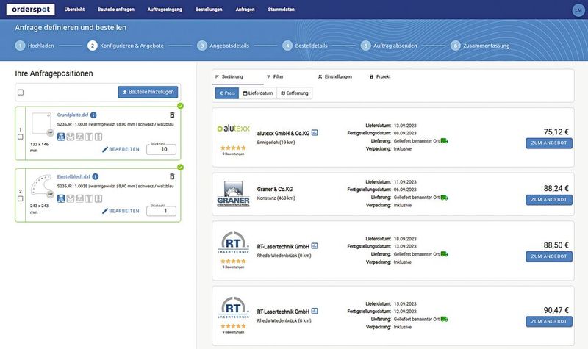
Task: Click the first process icon under Grundplatte.dxf
Action: coord(61,137)
